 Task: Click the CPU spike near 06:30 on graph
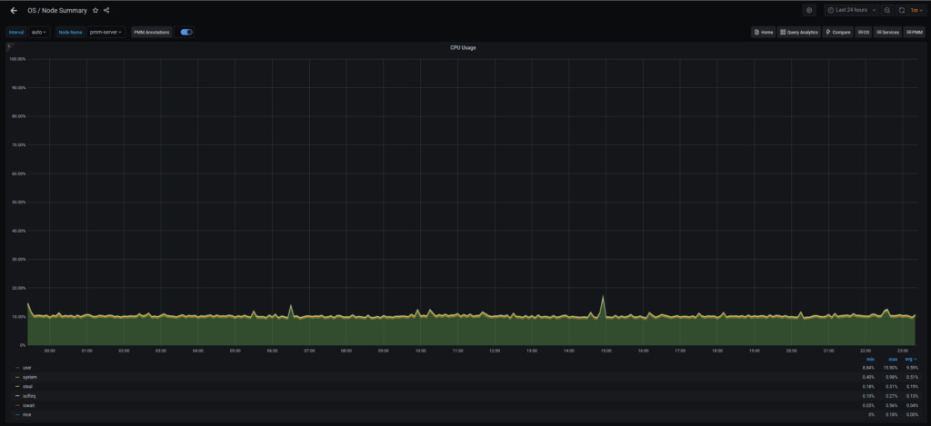point(291,306)
